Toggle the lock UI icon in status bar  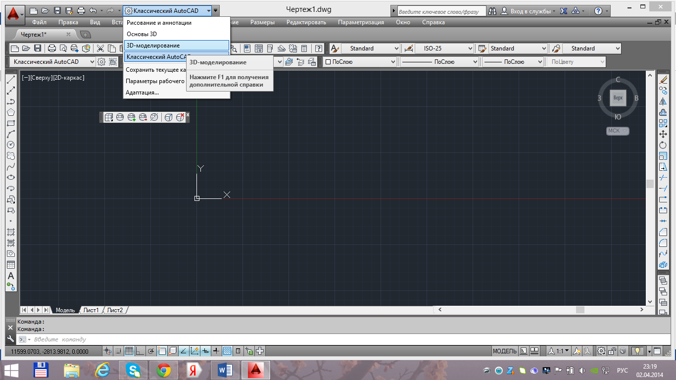click(x=612, y=351)
